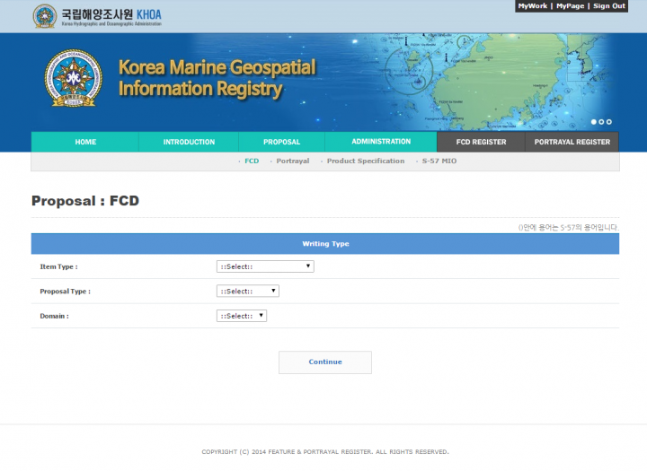Select the third banner carousel dot
Image resolution: width=647 pixels, height=471 pixels.
pyautogui.click(x=609, y=121)
